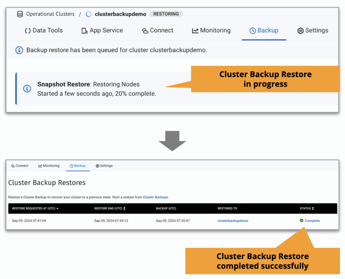Click the gear icon on the top Settings tab
Screen dimensions: 345x279
tap(300, 31)
